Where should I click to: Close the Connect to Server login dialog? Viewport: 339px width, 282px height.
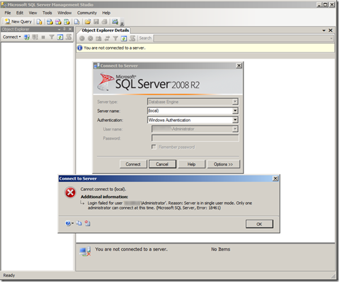239,65
